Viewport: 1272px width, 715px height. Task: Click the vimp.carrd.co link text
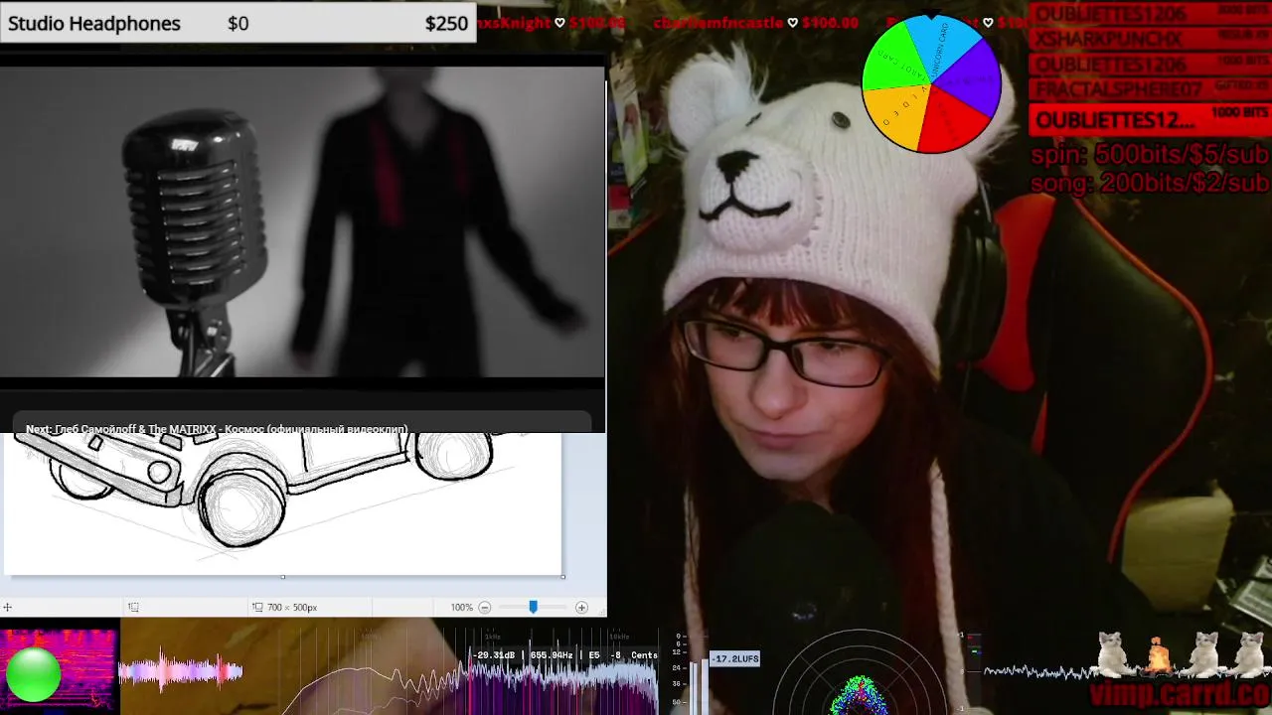click(1180, 692)
